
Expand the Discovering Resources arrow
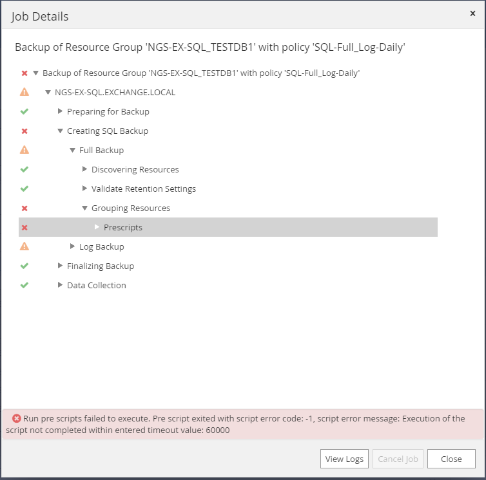[x=85, y=170]
